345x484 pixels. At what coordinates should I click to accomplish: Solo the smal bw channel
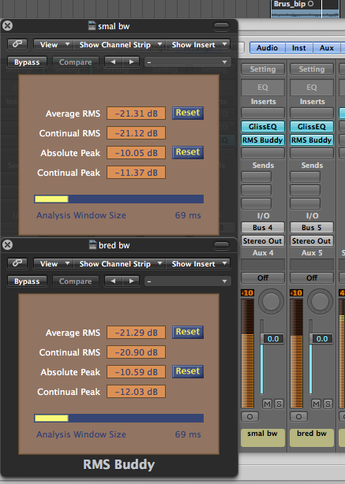279,404
